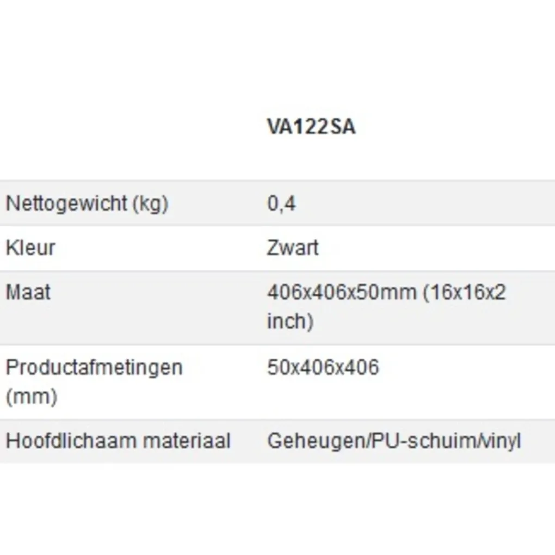Click the VA122SA column header
Screen dimensions: 555x555
pyautogui.click(x=311, y=127)
